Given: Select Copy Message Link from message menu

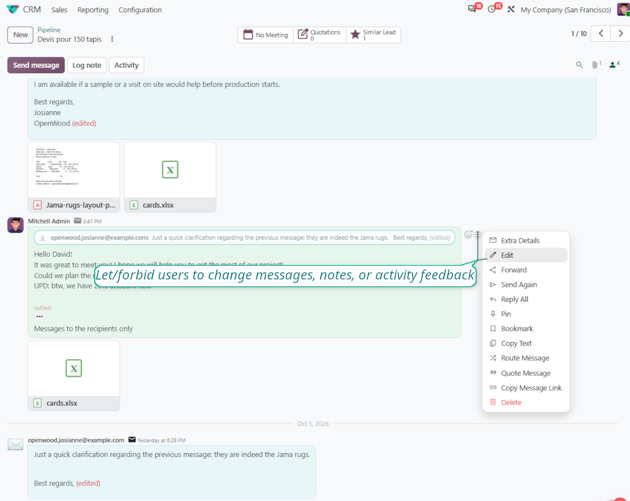Looking at the screenshot, I should click(526, 388).
